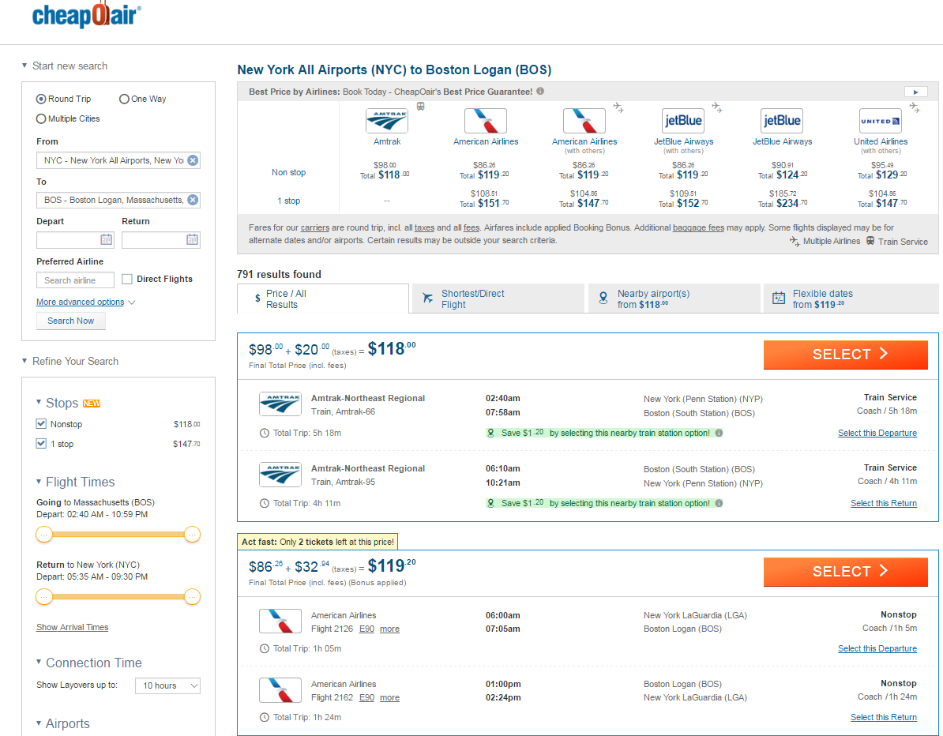Screen dimensions: 943x736
Task: Open the Flexible dates tab
Action: [x=851, y=299]
